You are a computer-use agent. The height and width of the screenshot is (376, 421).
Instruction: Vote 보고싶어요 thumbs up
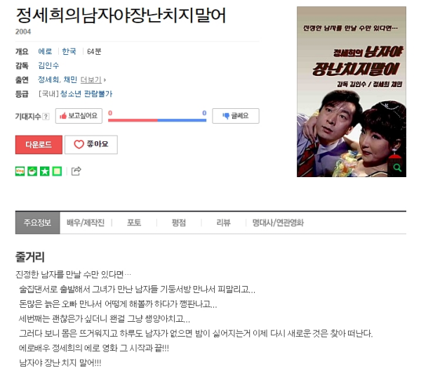pos(79,116)
